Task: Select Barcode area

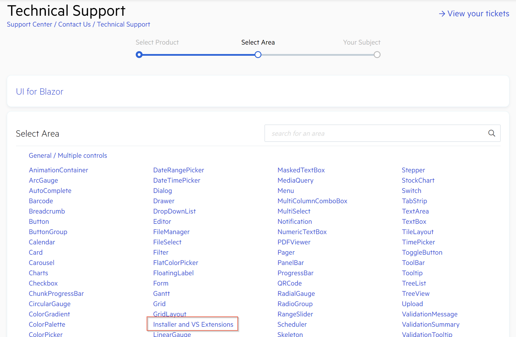Action: click(41, 201)
